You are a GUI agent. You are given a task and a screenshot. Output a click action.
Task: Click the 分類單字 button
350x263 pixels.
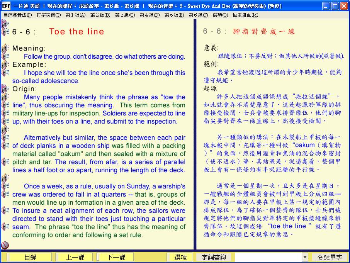pos(330,257)
